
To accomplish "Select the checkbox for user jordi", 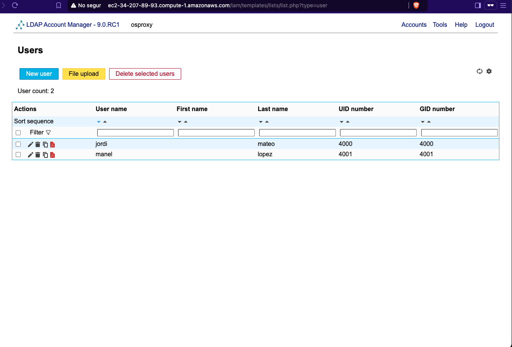I will pyautogui.click(x=18, y=144).
